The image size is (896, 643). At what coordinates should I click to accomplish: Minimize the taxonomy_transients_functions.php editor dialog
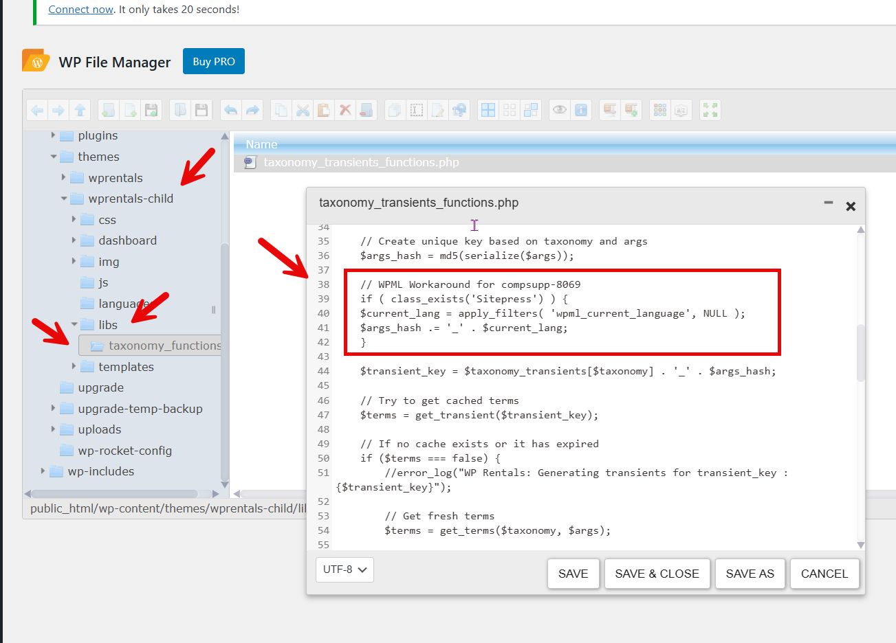click(829, 203)
